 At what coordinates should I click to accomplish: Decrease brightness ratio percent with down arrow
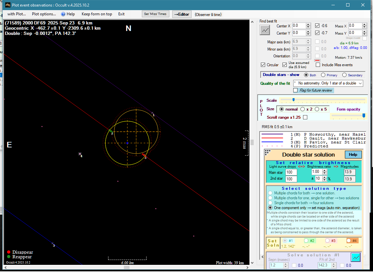pyautogui.click(x=325, y=180)
